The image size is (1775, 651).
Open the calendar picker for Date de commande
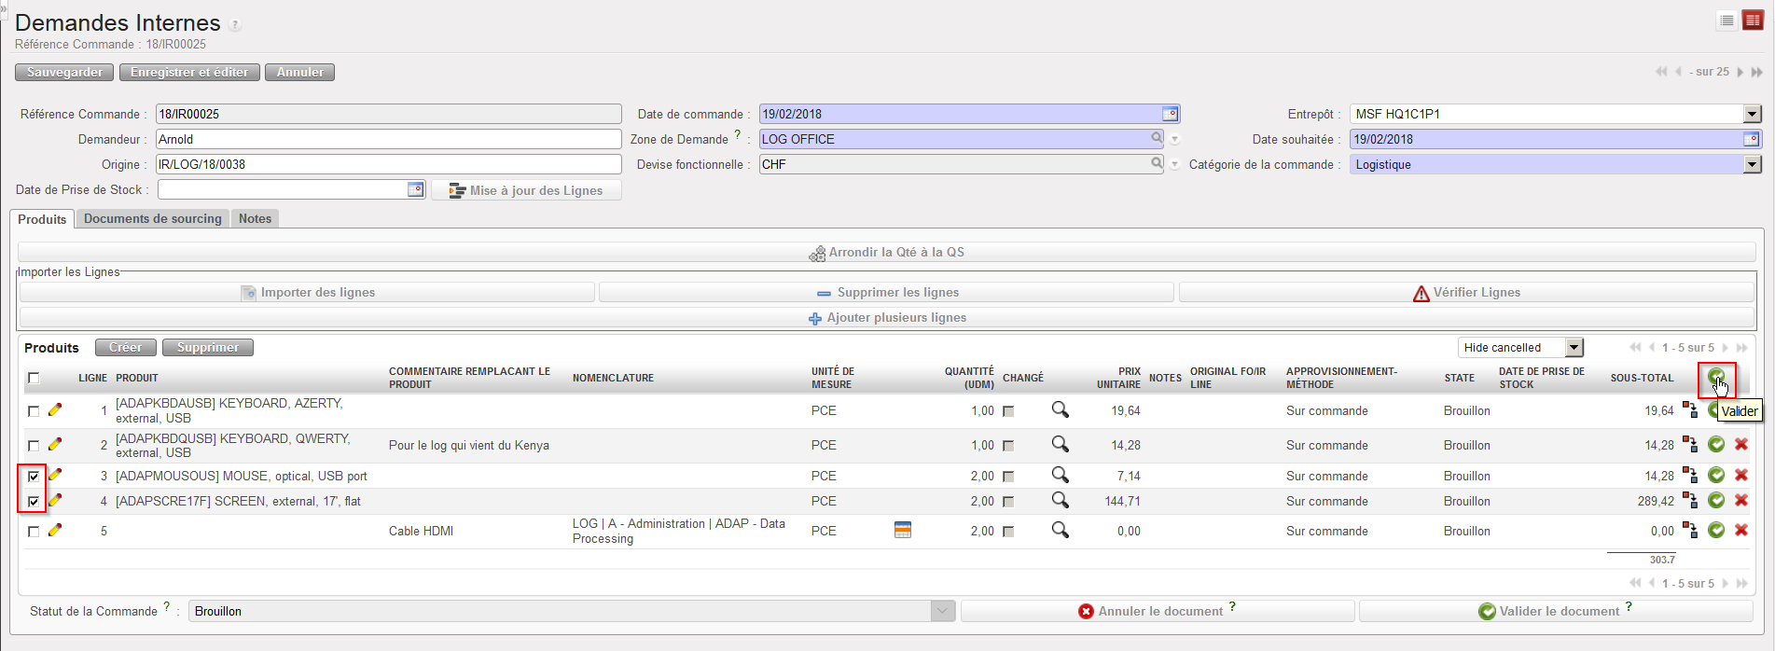tap(1170, 114)
